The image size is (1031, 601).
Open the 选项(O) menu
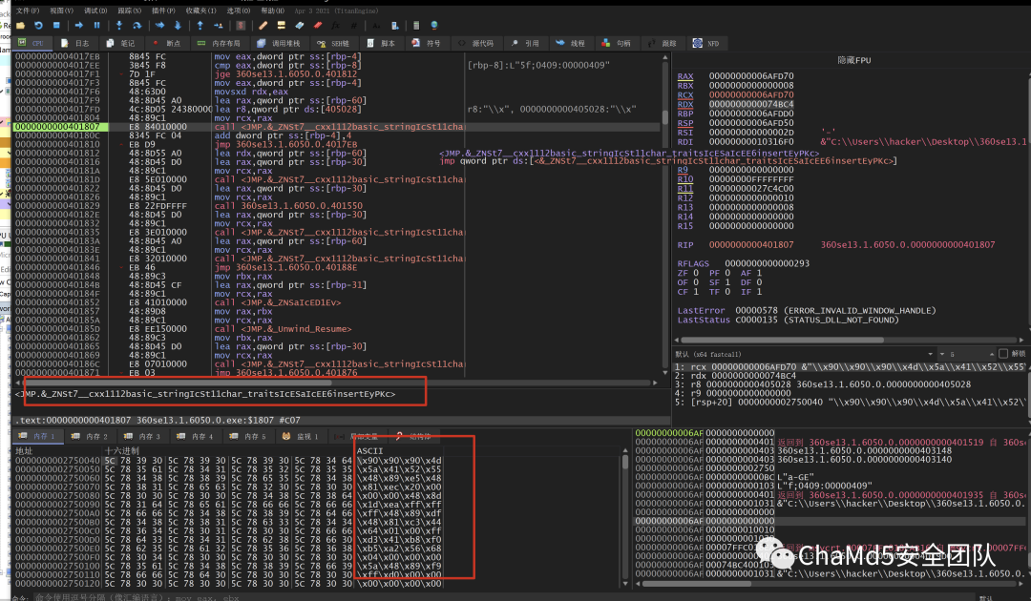[238, 10]
